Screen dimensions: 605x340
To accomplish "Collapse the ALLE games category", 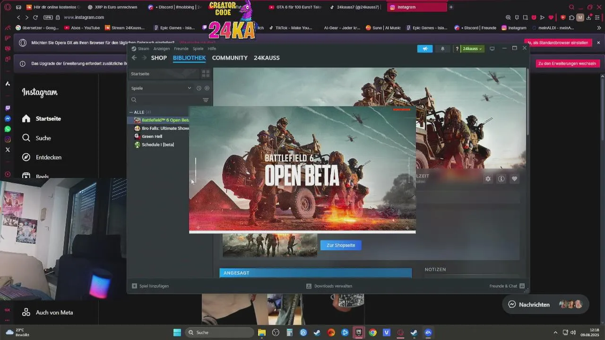I will (x=131, y=112).
